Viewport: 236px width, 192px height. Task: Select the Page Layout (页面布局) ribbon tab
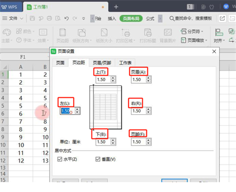[x=131, y=19]
